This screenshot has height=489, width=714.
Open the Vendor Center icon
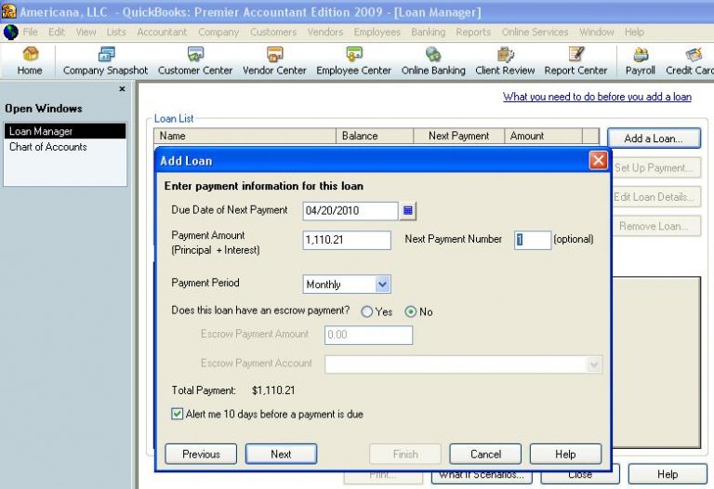pyautogui.click(x=274, y=61)
